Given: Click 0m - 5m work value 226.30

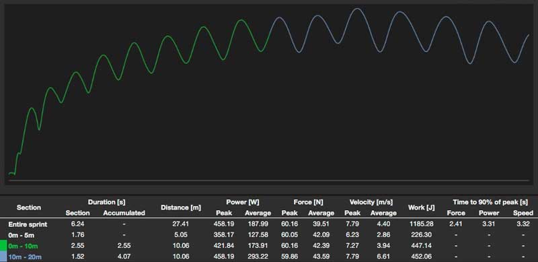Looking at the screenshot, I should [422, 235].
